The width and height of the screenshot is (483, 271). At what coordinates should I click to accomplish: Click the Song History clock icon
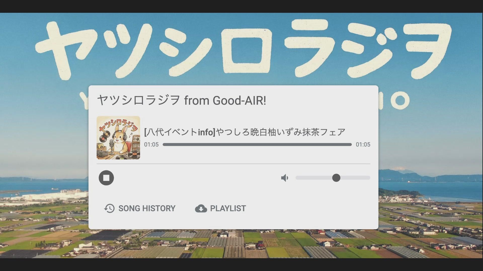click(109, 209)
